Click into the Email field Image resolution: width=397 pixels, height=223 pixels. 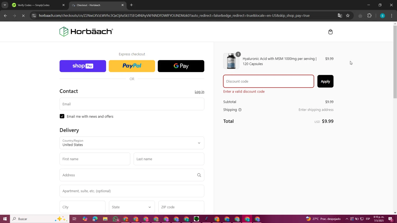[132, 104]
